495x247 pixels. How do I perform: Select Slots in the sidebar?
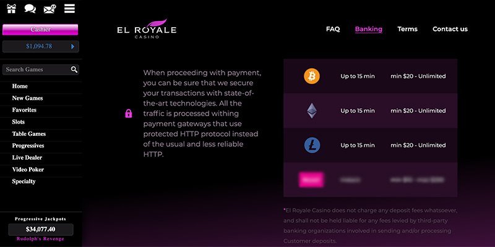[19, 122]
